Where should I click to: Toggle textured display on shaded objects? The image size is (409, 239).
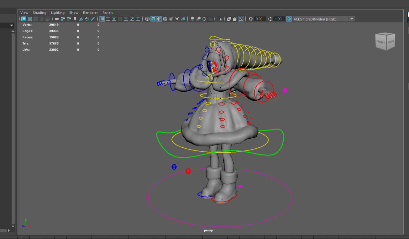click(171, 19)
